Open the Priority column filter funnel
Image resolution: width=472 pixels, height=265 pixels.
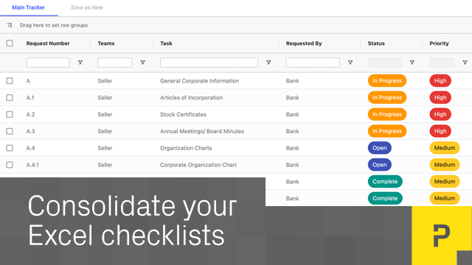click(465, 63)
